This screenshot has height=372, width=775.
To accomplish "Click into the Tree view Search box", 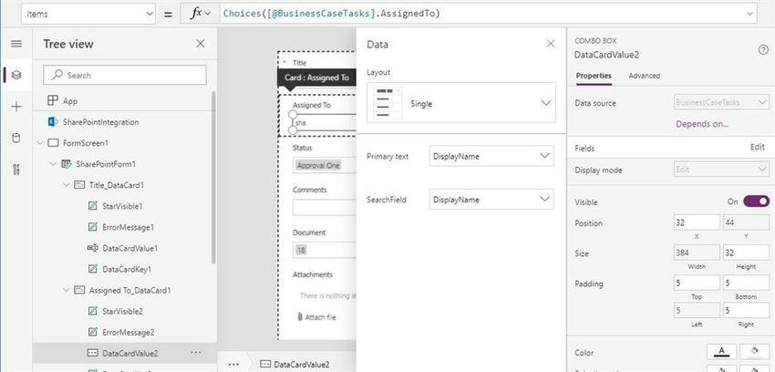I will 125,75.
